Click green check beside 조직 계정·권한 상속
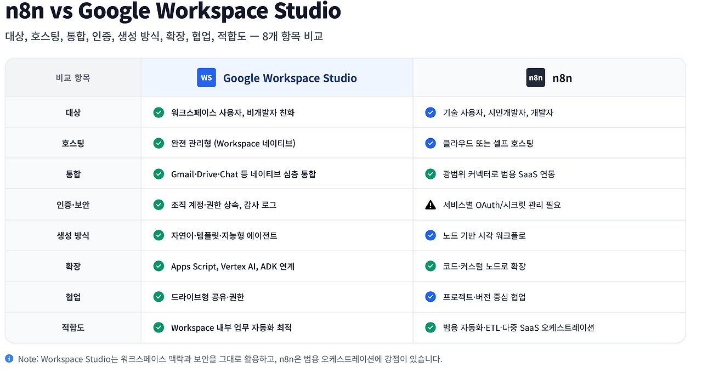The image size is (702, 373). [158, 205]
